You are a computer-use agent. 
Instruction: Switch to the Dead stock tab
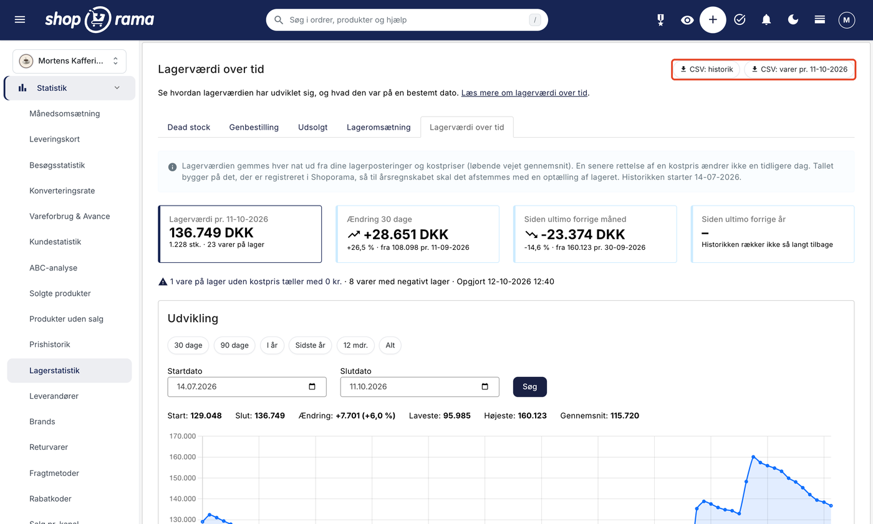click(189, 127)
